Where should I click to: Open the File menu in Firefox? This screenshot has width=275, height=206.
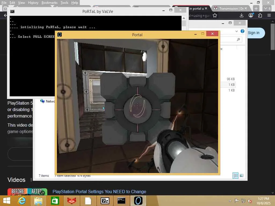[4, 3]
